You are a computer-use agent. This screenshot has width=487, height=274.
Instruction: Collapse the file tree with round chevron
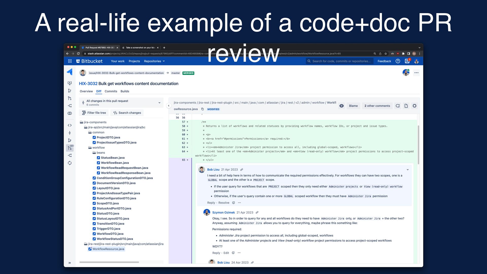click(x=169, y=106)
